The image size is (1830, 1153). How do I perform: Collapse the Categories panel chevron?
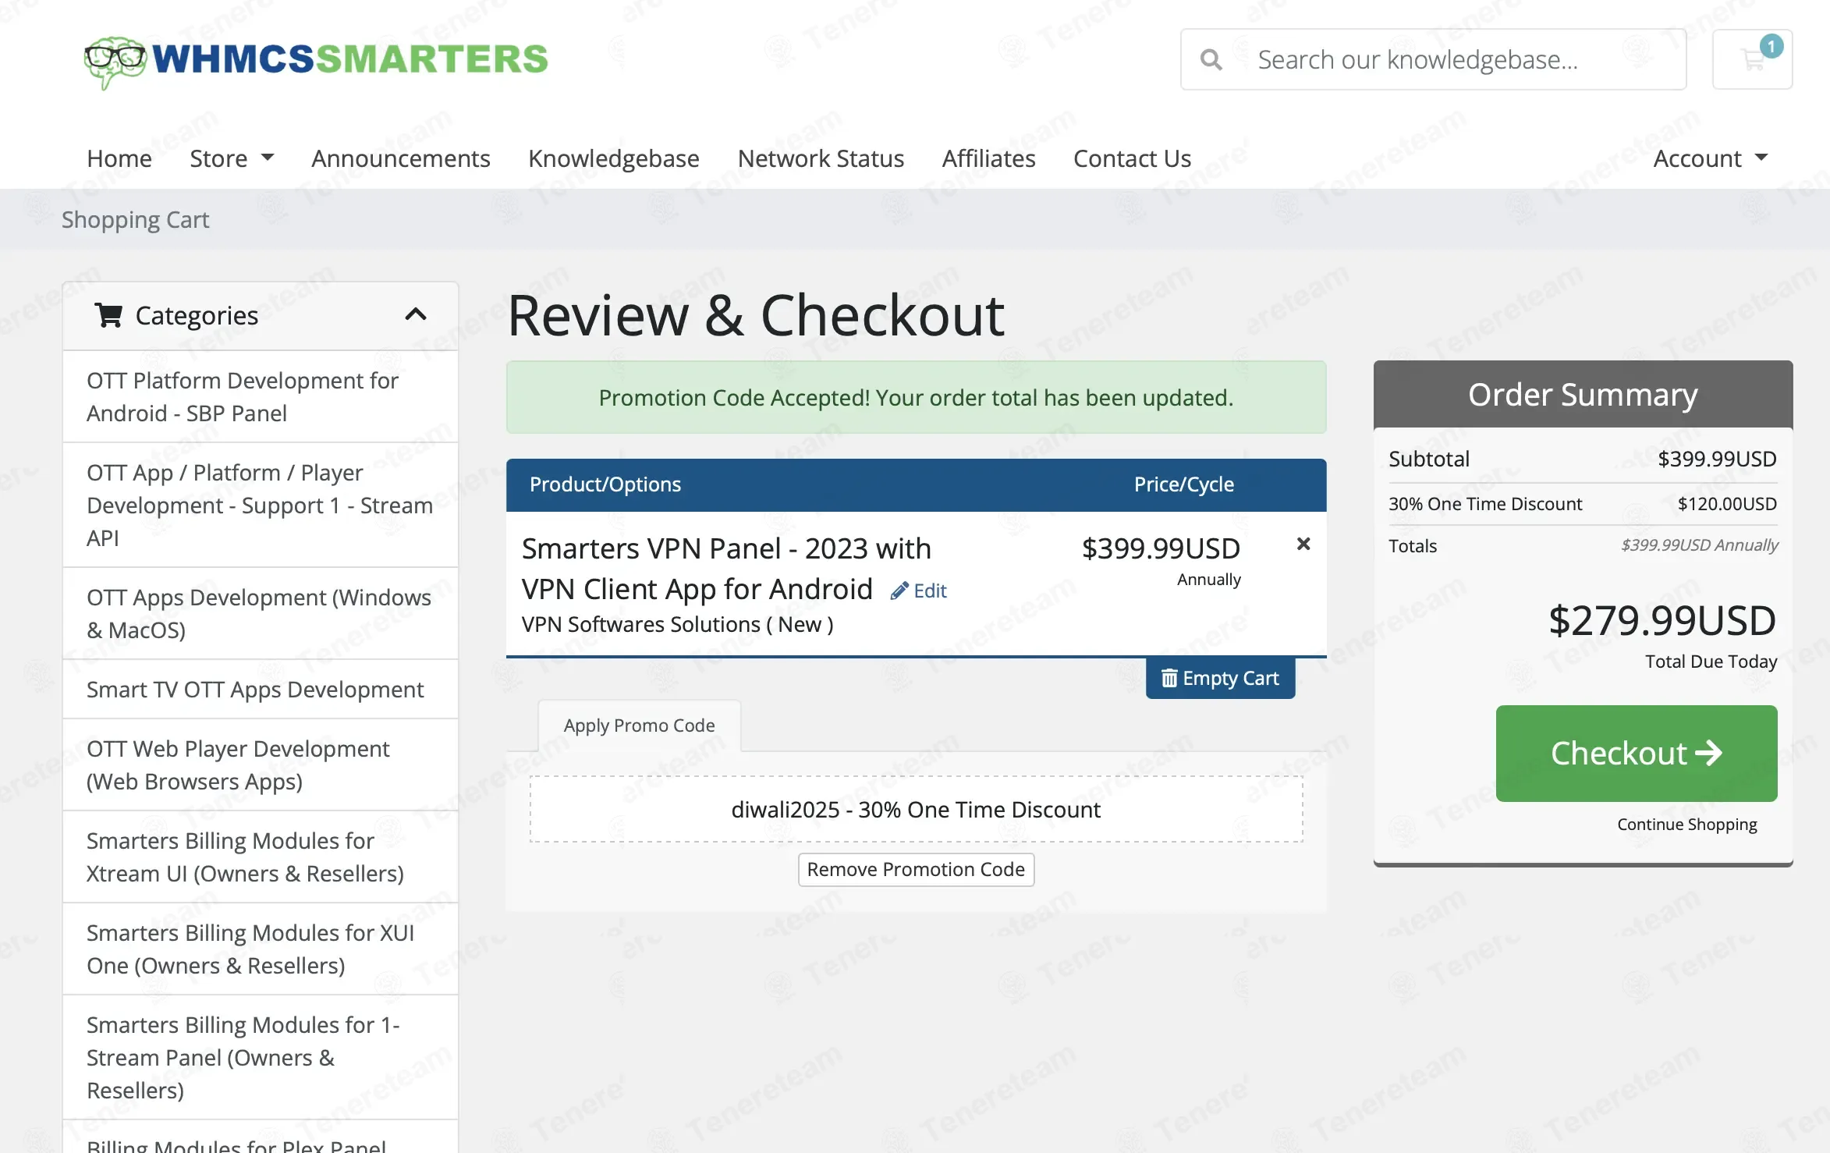416,314
